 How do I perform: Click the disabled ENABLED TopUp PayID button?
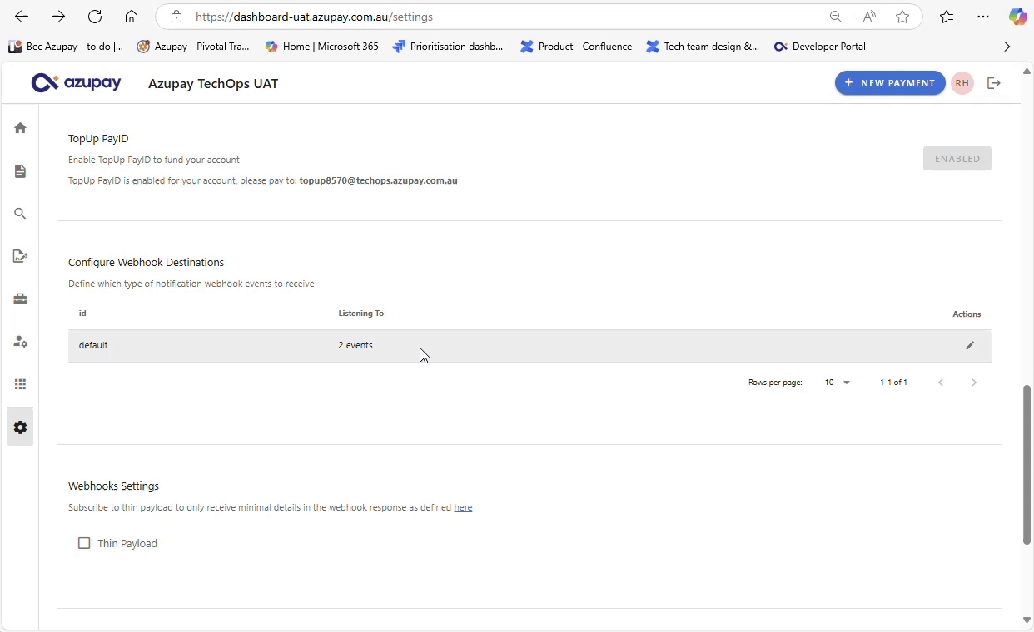(x=957, y=159)
